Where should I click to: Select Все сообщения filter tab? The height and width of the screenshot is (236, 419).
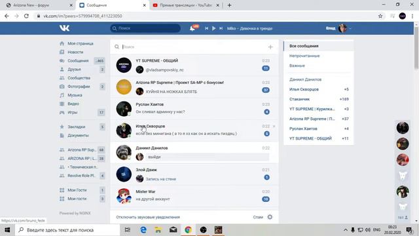pos(319,46)
